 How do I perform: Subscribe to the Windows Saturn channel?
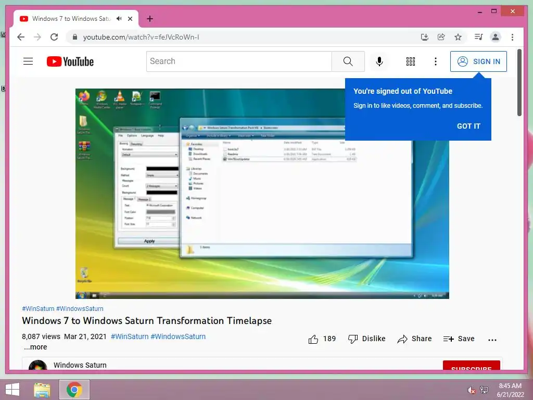point(471,366)
